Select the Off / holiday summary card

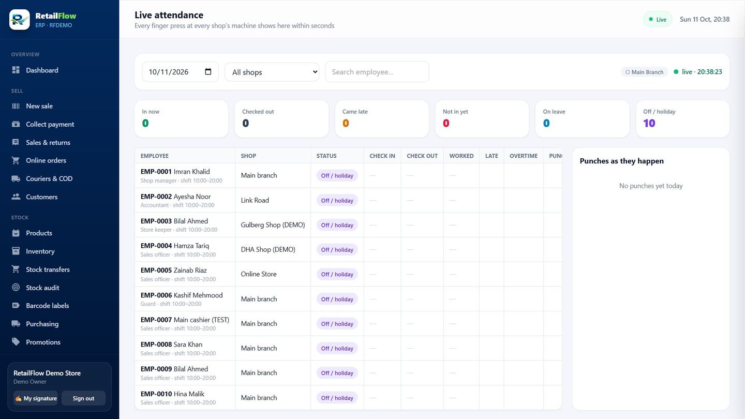point(683,119)
